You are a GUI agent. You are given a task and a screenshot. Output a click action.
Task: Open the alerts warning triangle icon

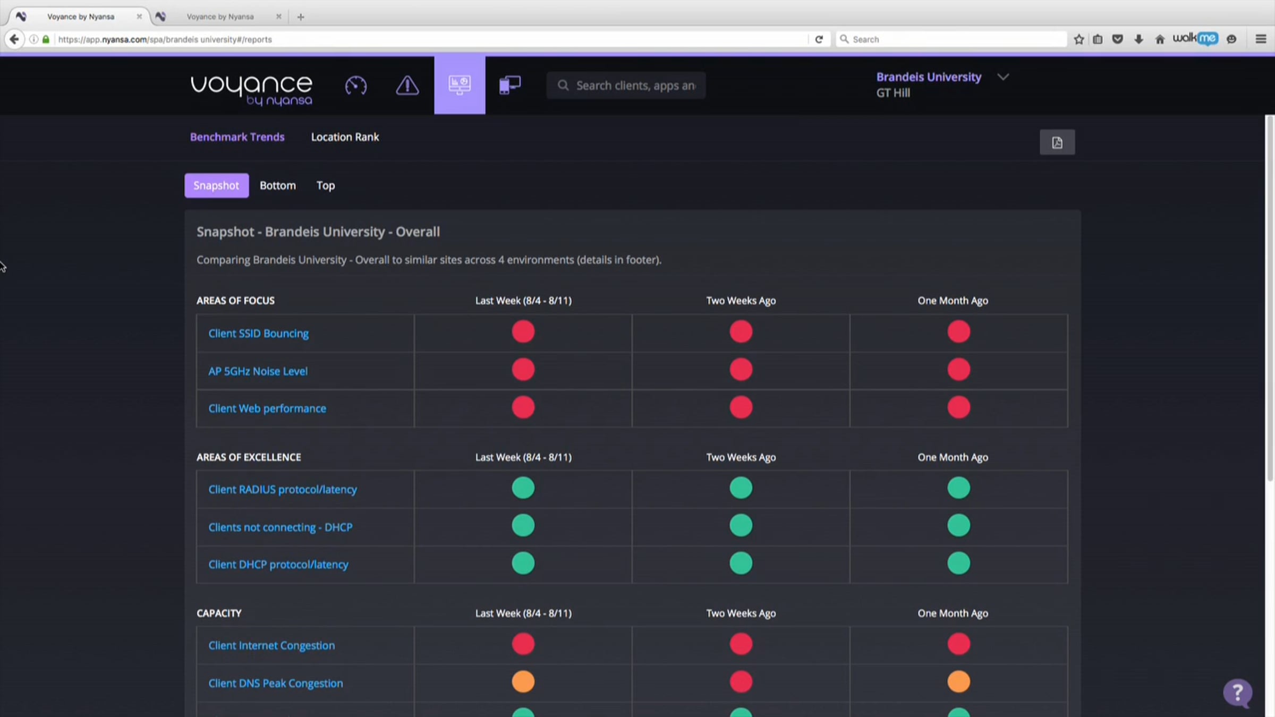407,86
